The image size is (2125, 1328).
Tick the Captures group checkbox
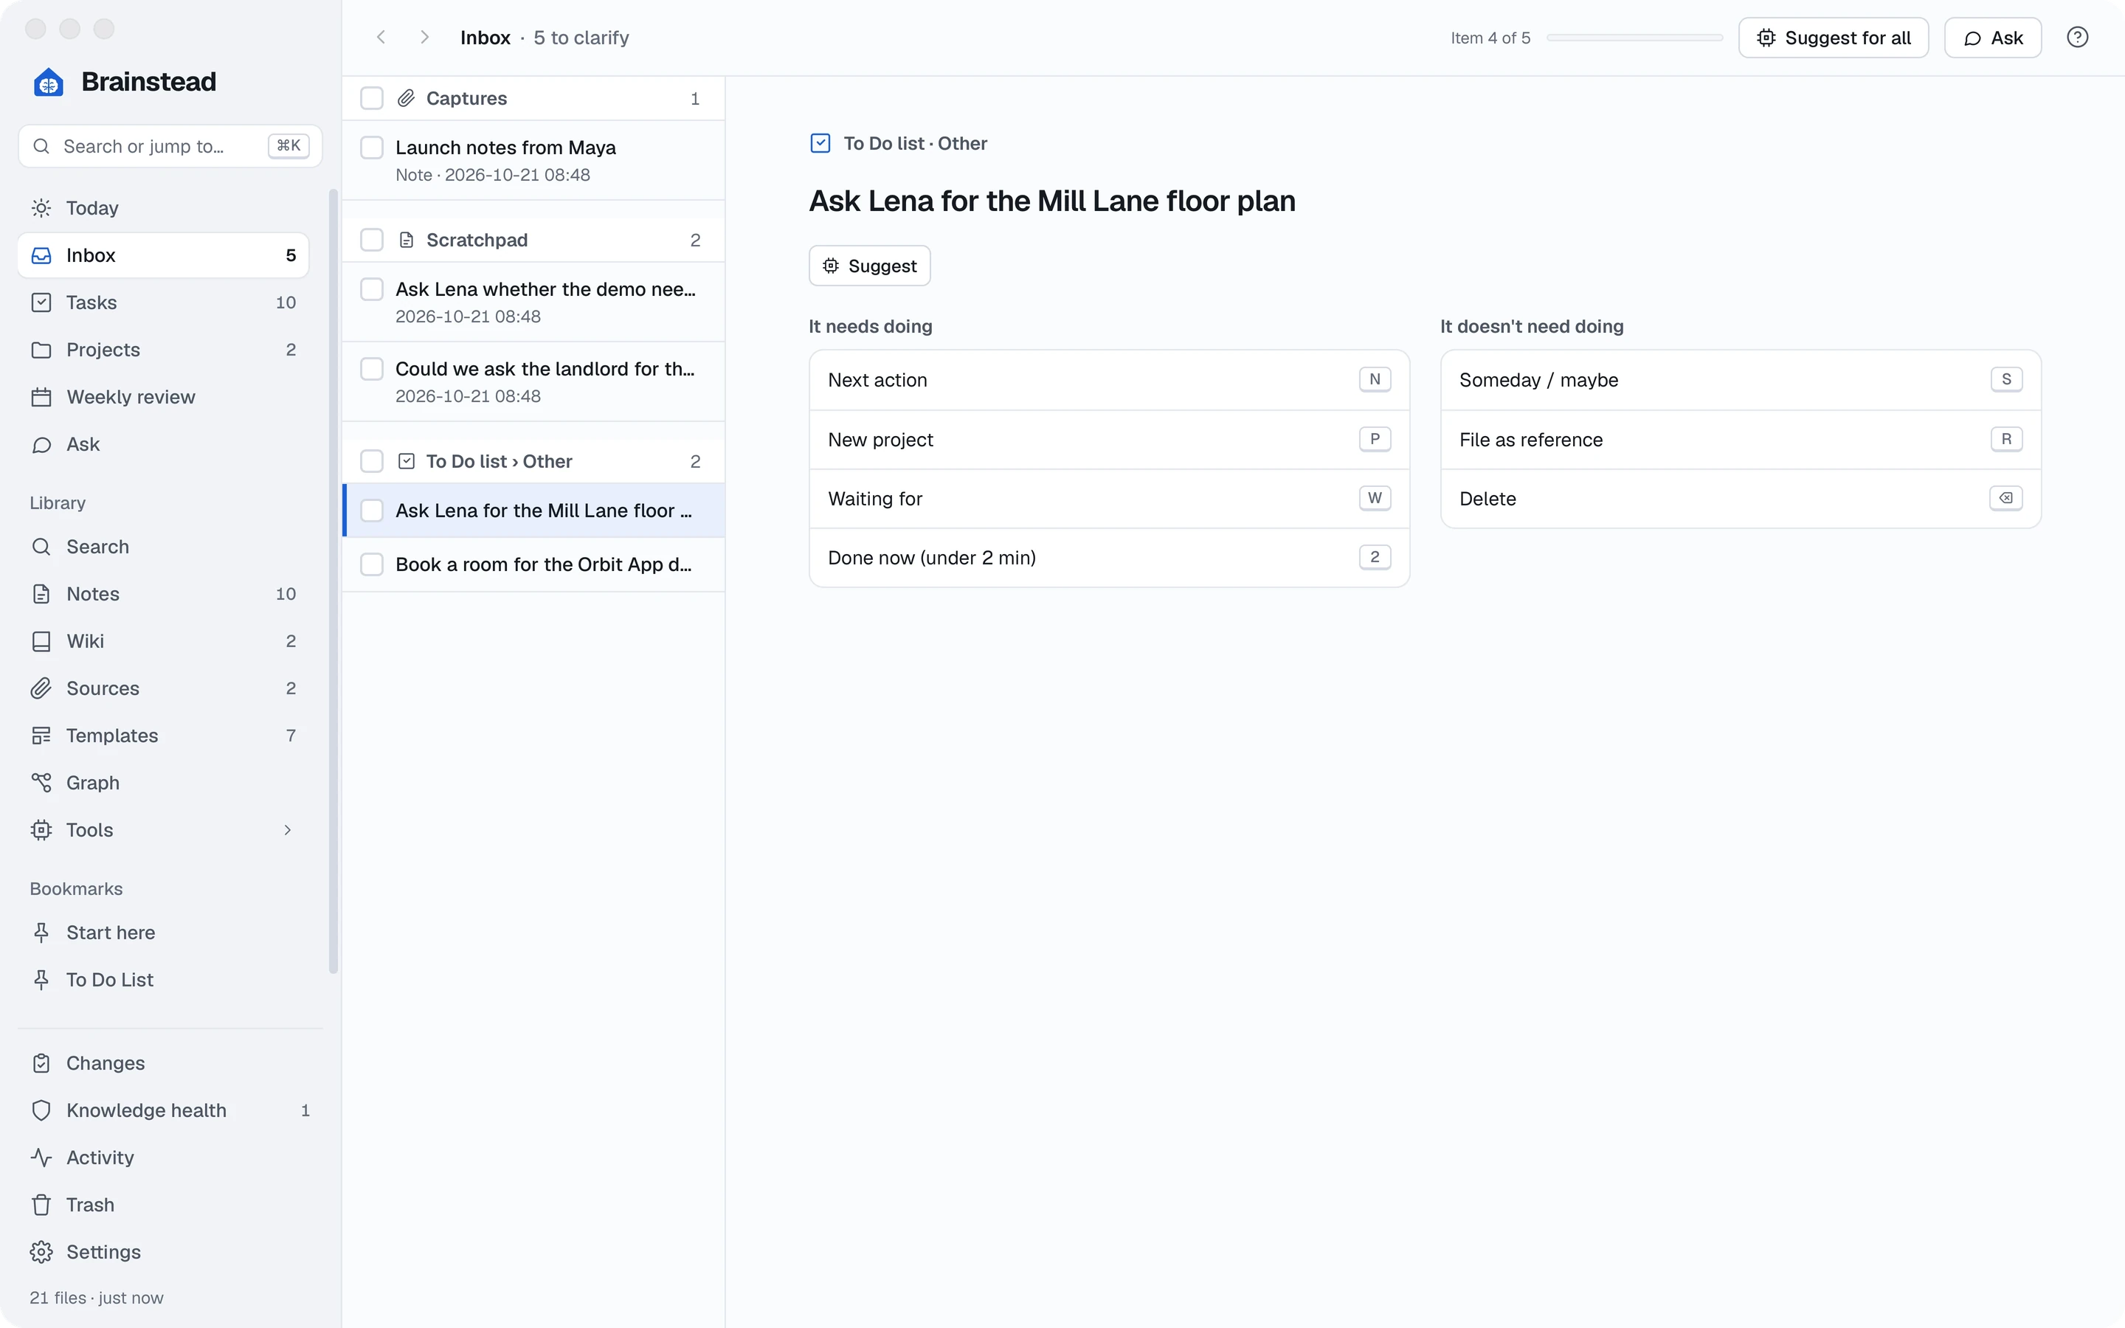(373, 98)
